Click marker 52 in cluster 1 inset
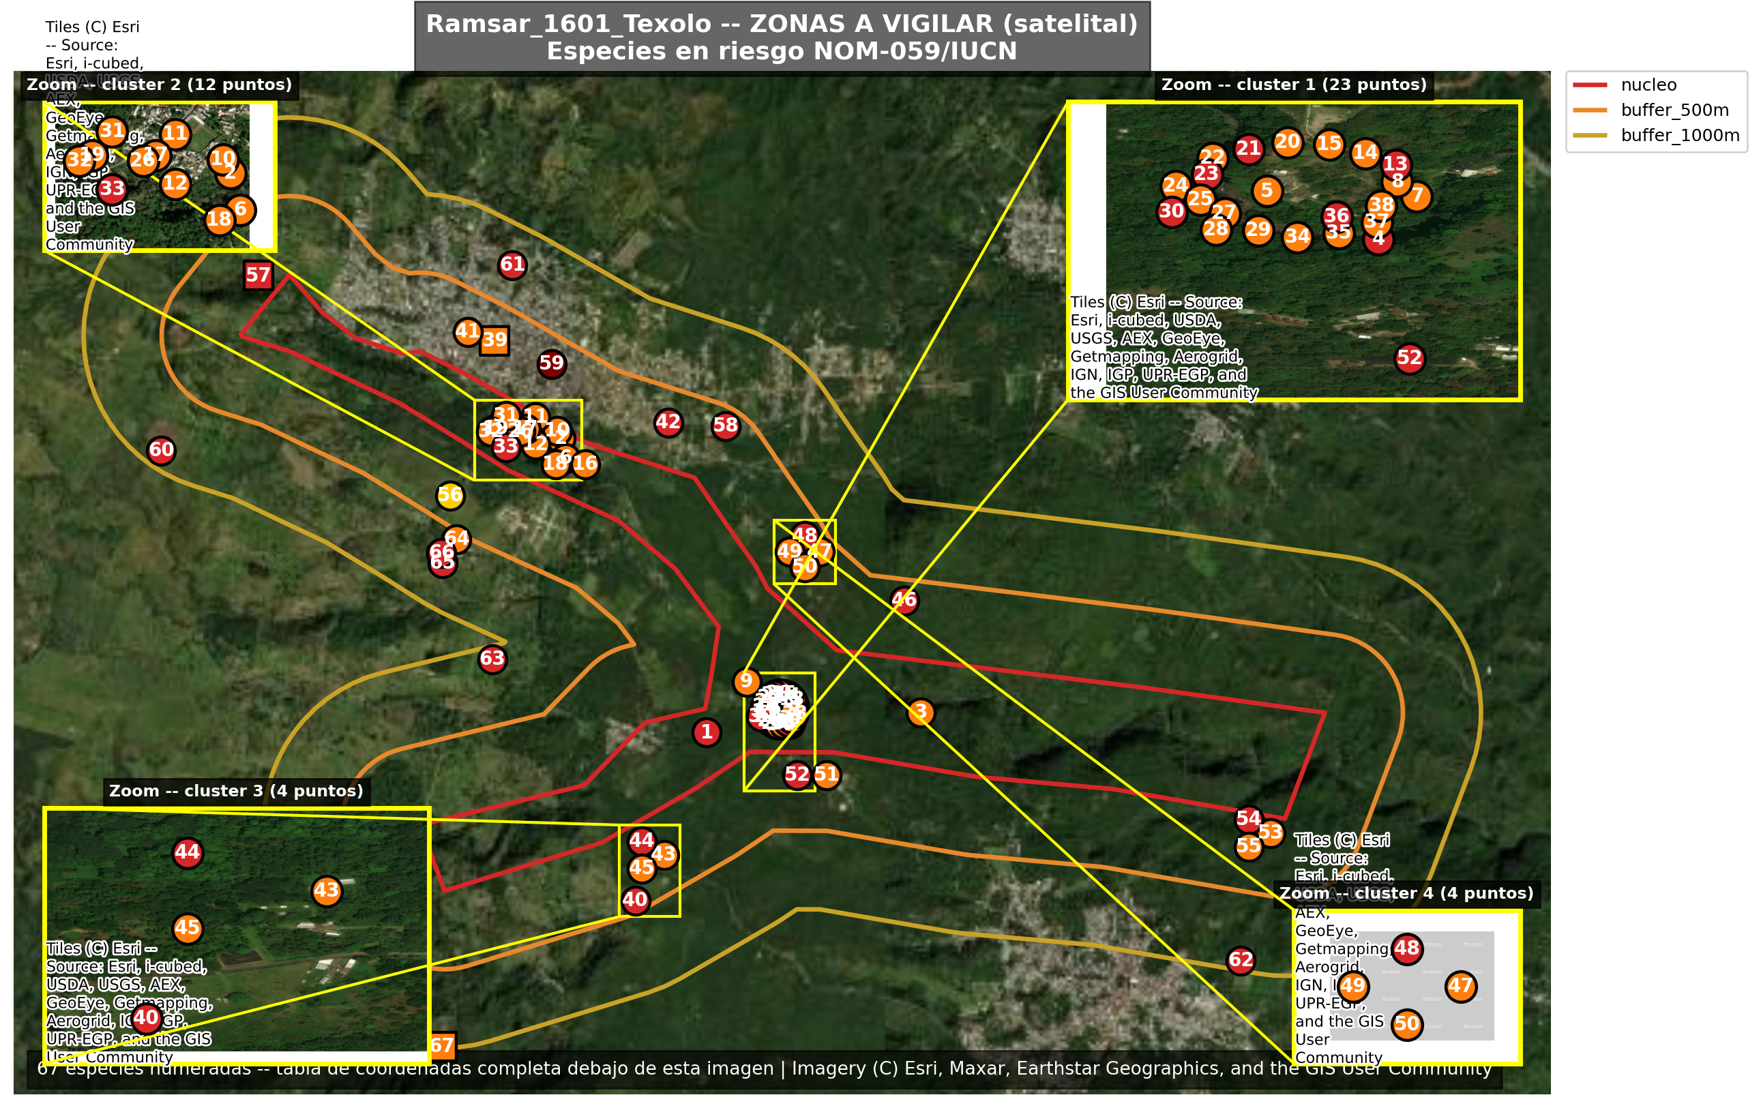Viewport: 1761px width, 1108px height. point(1409,359)
